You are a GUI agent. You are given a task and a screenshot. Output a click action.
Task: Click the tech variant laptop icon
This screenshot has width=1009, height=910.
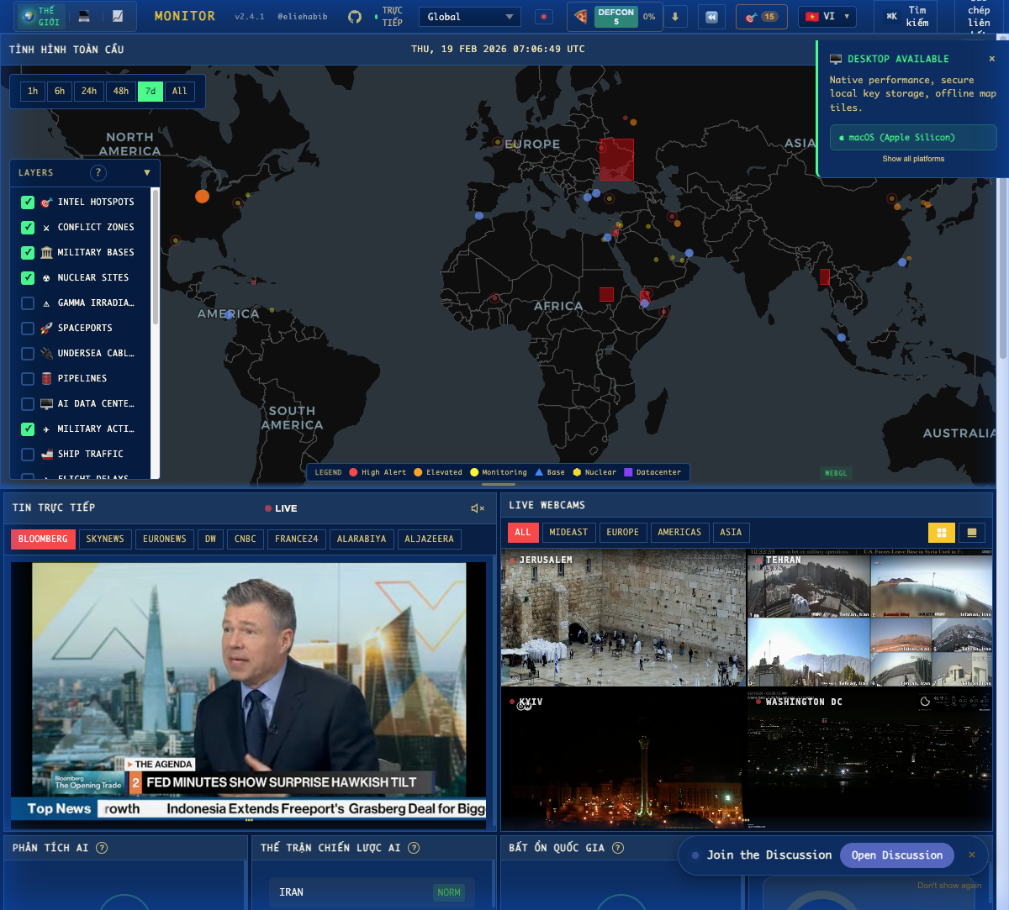click(x=84, y=16)
